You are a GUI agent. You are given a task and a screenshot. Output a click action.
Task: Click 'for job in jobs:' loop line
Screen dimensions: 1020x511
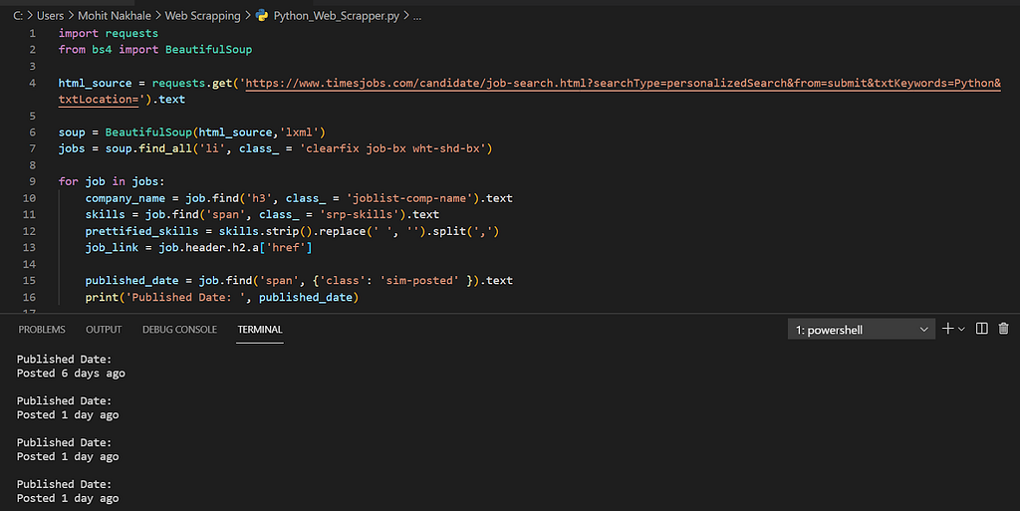[x=112, y=181]
